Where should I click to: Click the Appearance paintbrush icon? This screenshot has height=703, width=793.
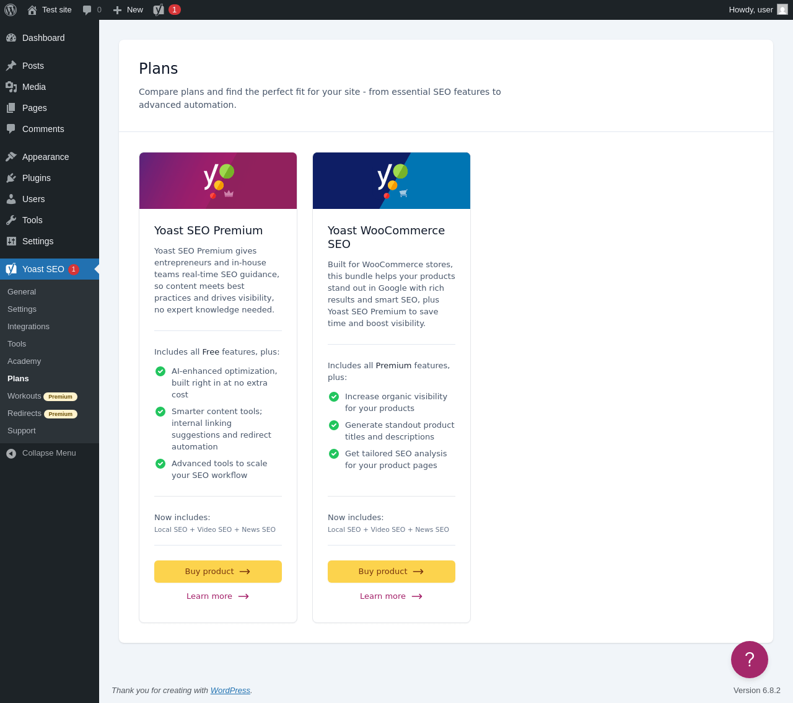pyautogui.click(x=11, y=157)
